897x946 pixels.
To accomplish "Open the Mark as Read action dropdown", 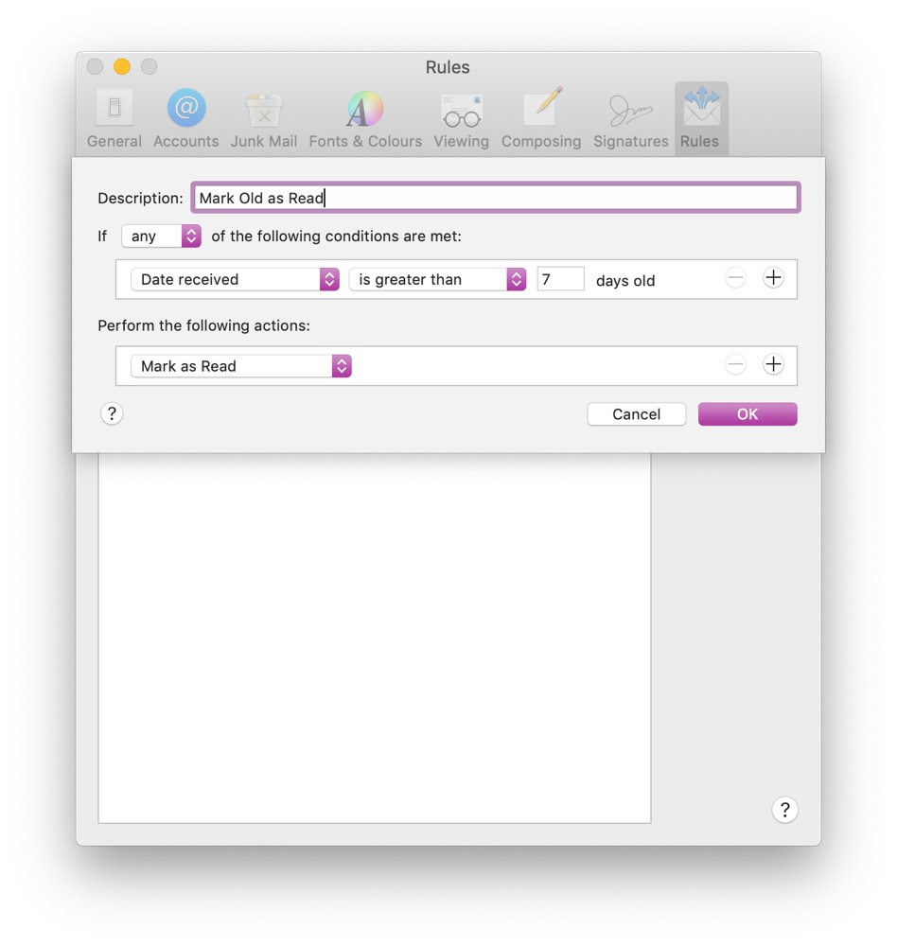I will [x=241, y=366].
